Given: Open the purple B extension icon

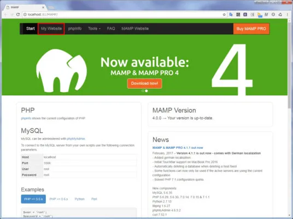Looking at the screenshot, I should [245, 14].
